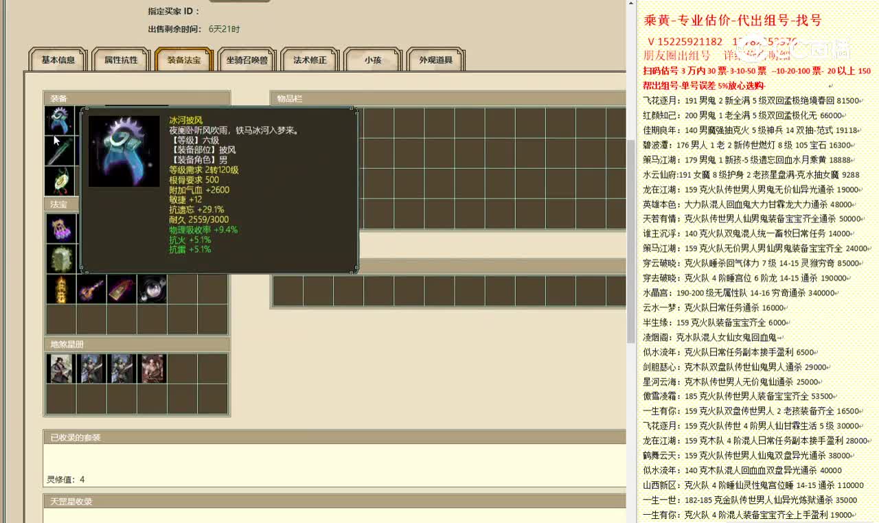Click the 鹤舞云天 159 克火队 38000 listing
Screen dimensions: 879x523
click(751, 455)
